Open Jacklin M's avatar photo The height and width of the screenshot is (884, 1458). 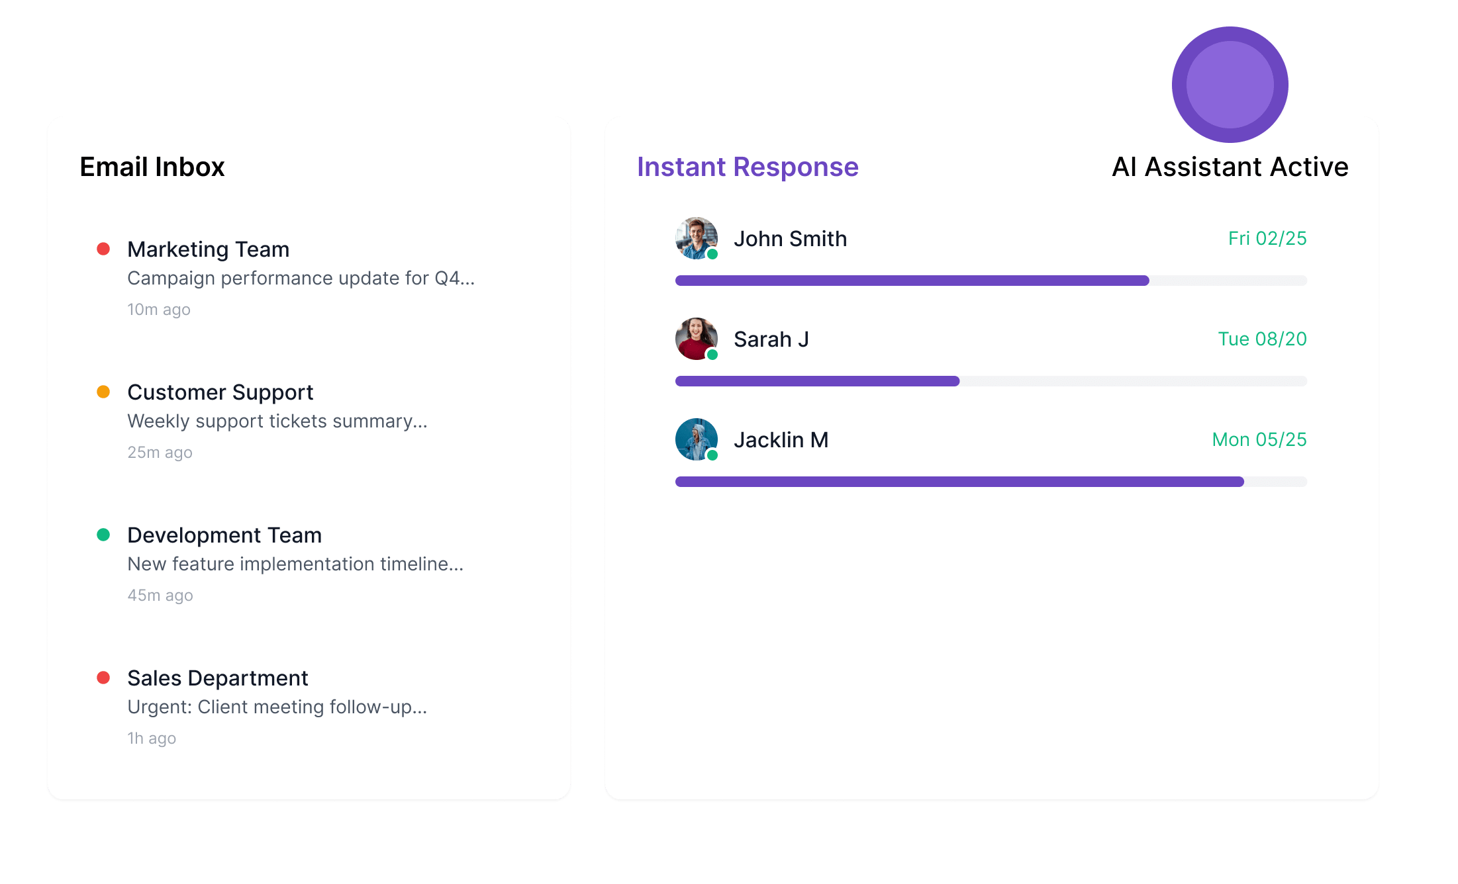tap(696, 439)
